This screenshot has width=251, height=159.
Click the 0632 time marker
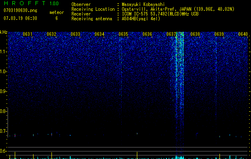[x=51, y=34]
